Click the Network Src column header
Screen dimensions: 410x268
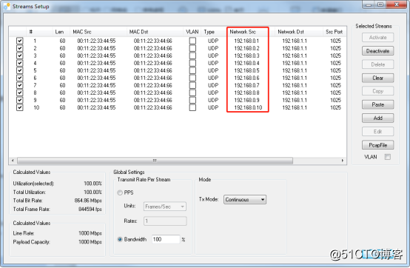pyautogui.click(x=243, y=32)
